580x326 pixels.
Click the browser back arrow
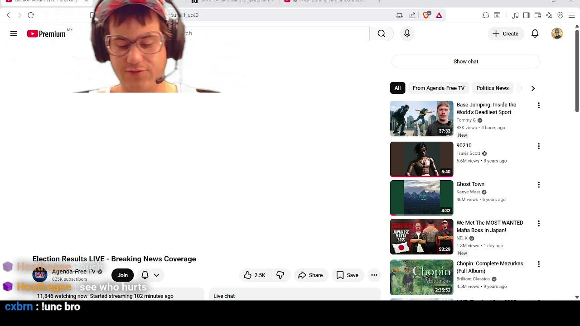pos(8,15)
